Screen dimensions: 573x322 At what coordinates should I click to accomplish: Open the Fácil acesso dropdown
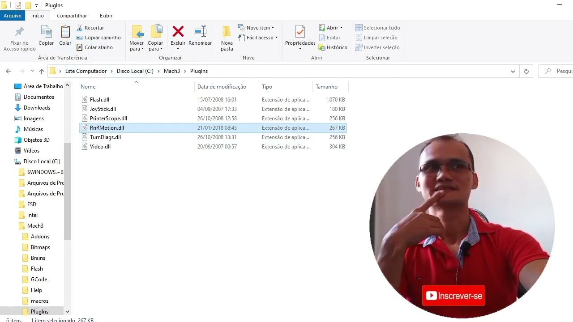258,38
